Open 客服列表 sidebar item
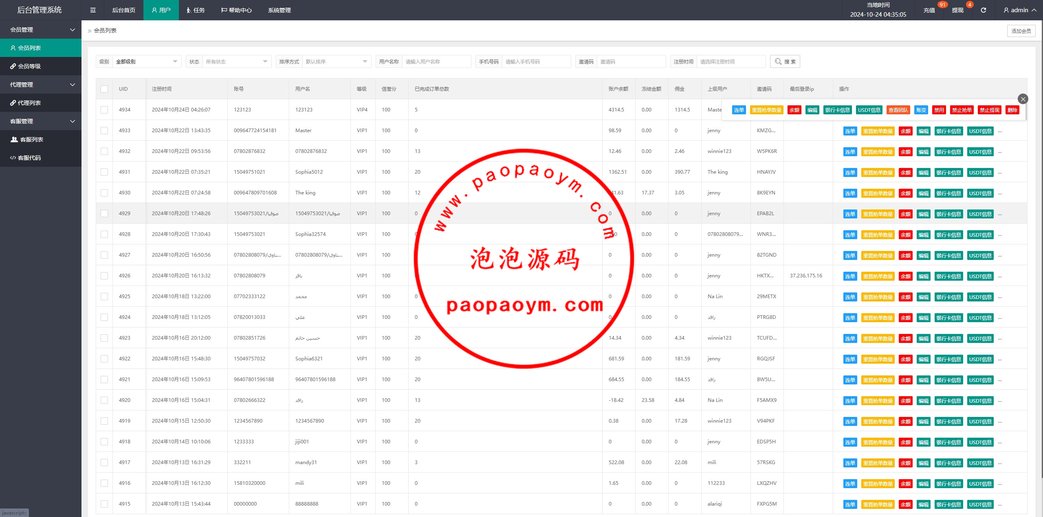This screenshot has height=517, width=1043. [x=31, y=140]
